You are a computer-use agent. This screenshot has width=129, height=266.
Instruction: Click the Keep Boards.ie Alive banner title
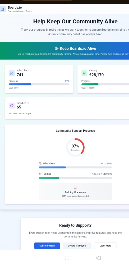[x=78, y=49]
